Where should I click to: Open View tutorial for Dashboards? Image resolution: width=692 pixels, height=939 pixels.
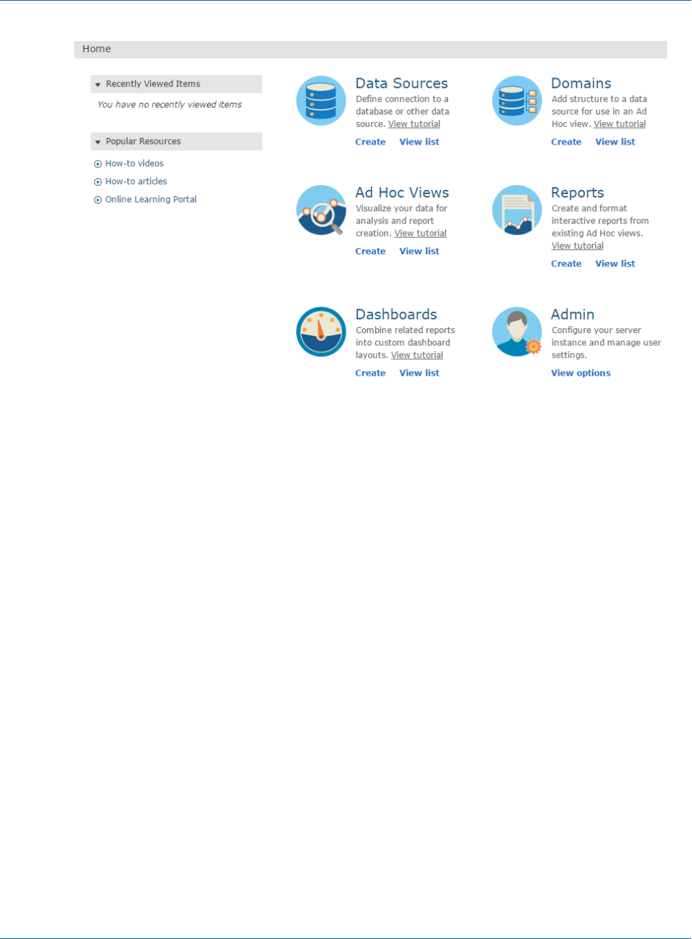(x=417, y=355)
